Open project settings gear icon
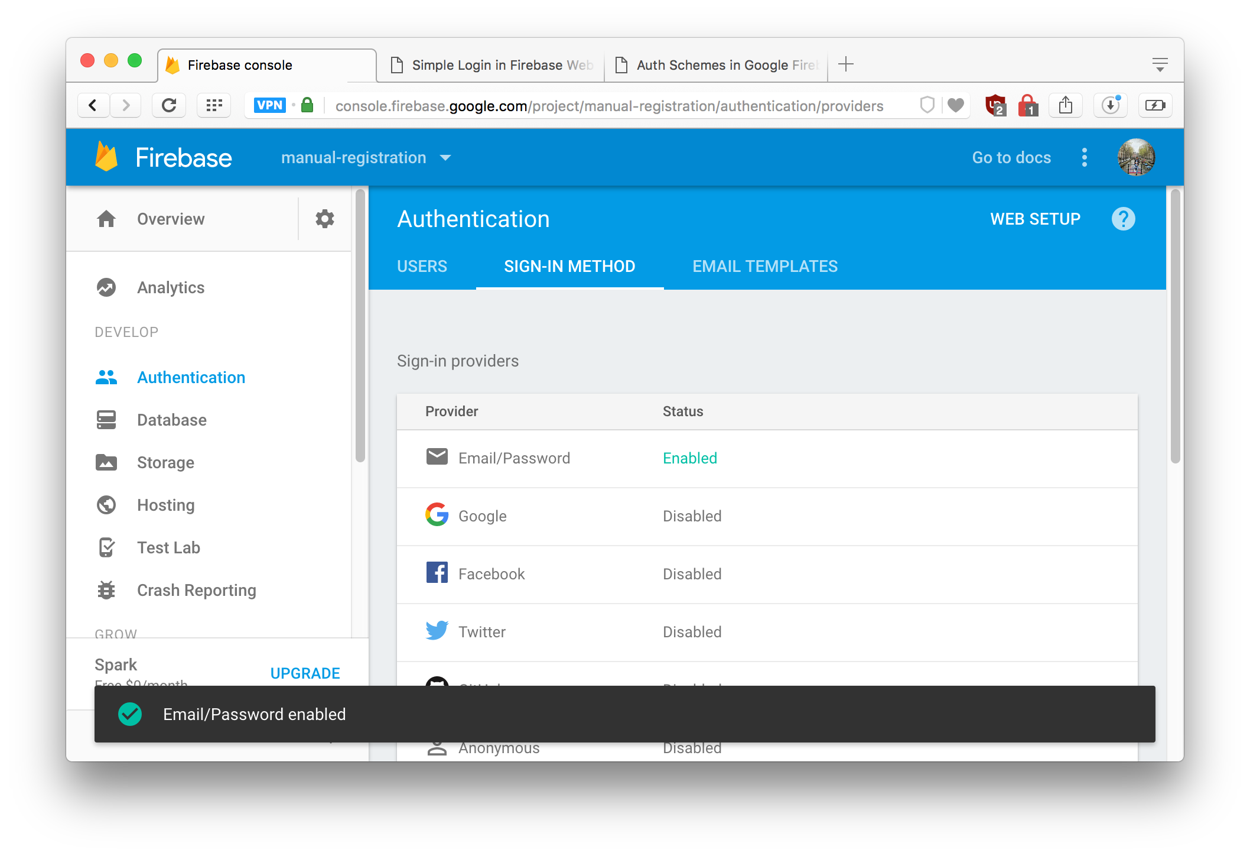 pos(324,219)
